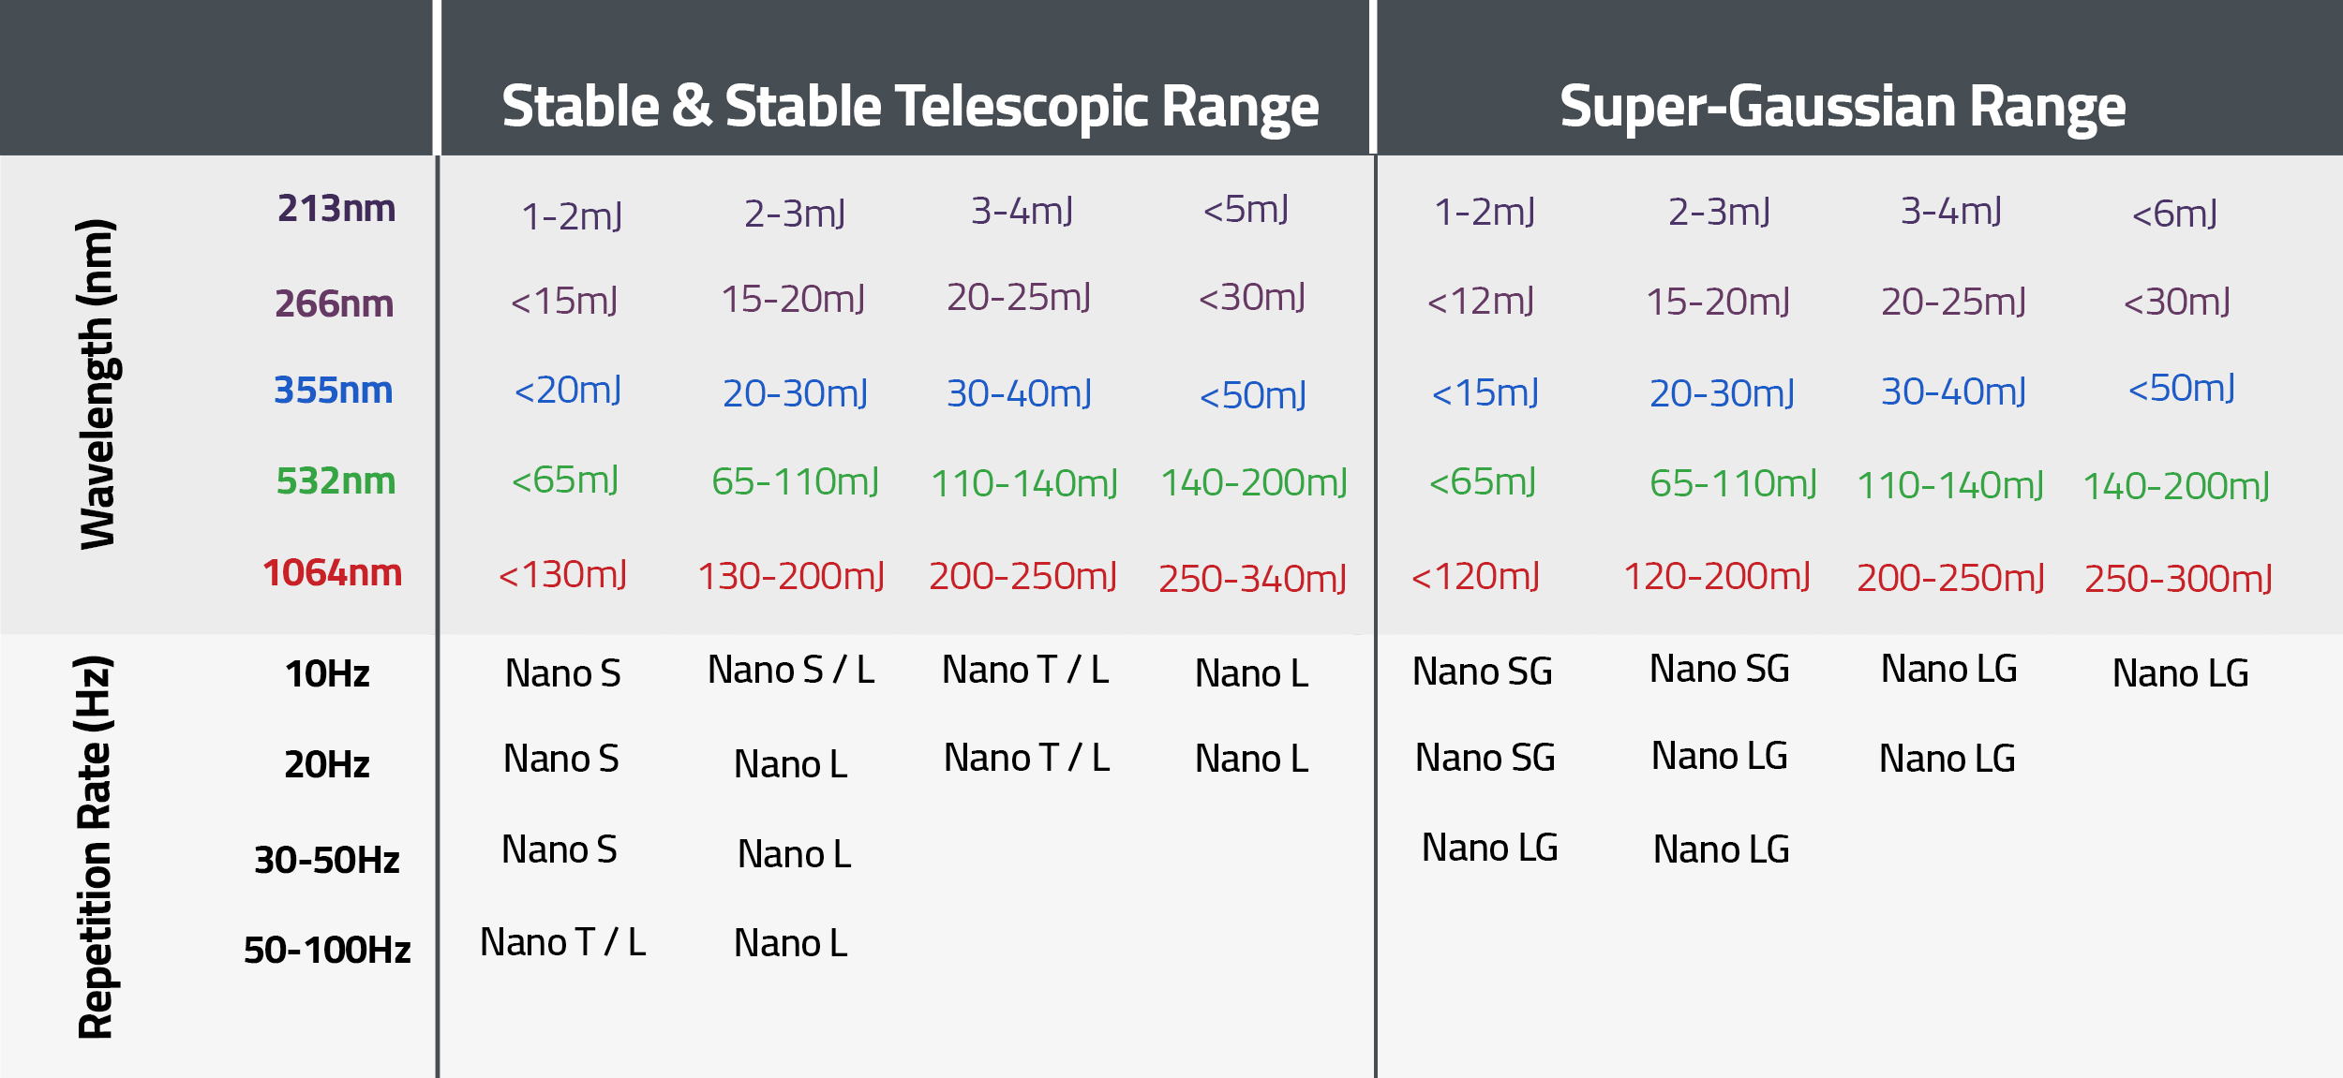Select the 213nm wavelength row label
The image size is (2343, 1078).
[336, 208]
